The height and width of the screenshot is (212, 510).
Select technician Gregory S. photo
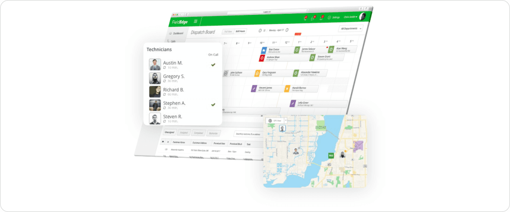pos(155,78)
